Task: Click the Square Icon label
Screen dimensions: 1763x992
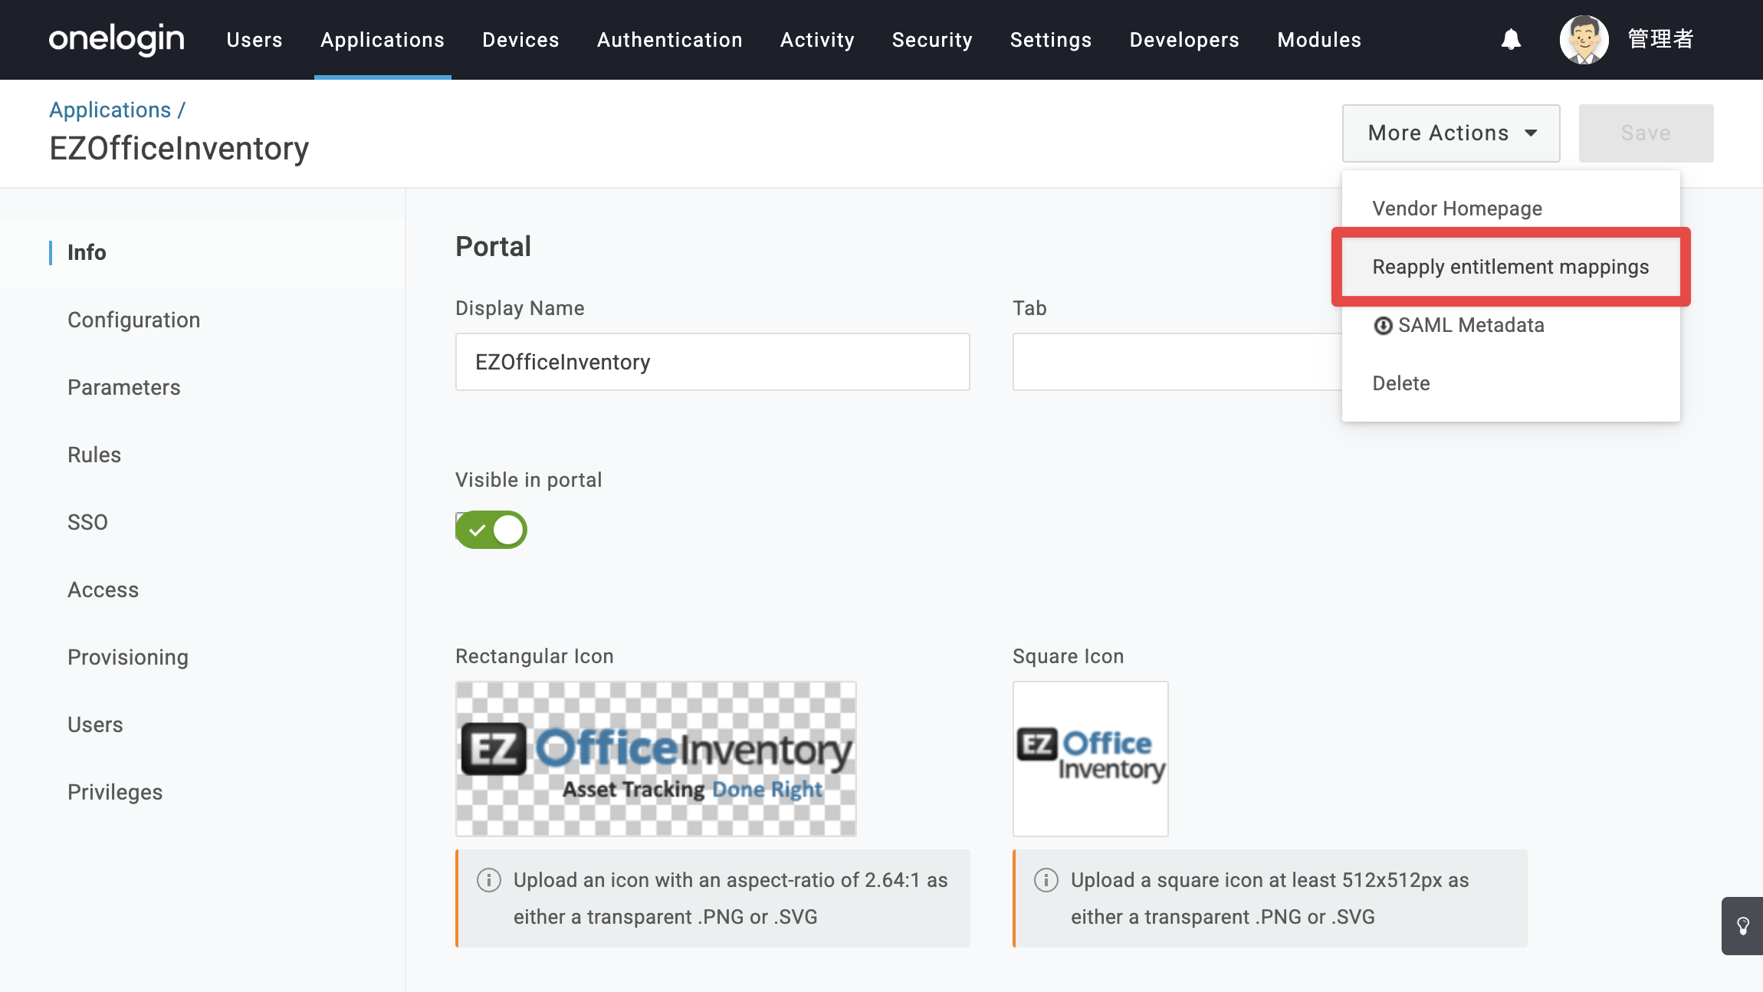Action: (1069, 656)
